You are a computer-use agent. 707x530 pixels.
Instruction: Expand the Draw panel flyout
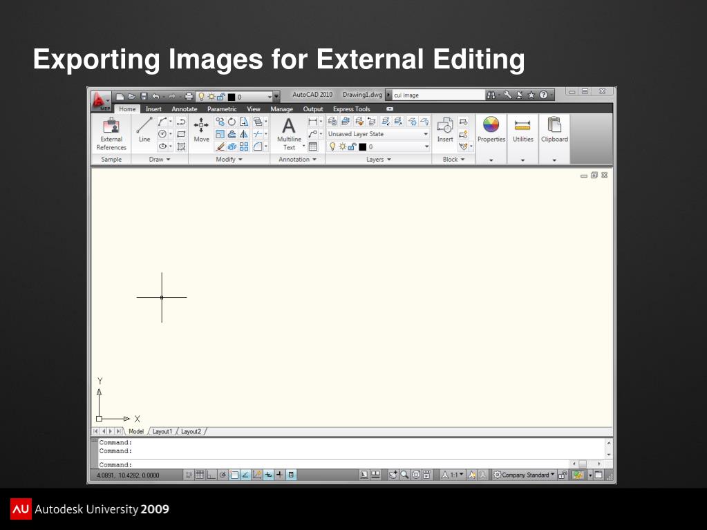159,160
